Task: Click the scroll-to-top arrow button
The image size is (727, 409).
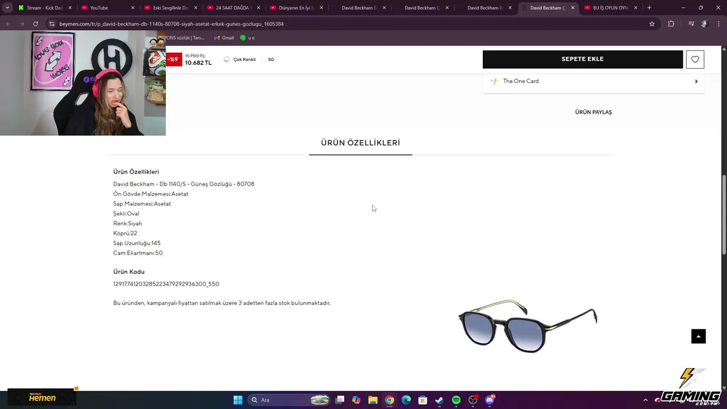Action: (699, 336)
